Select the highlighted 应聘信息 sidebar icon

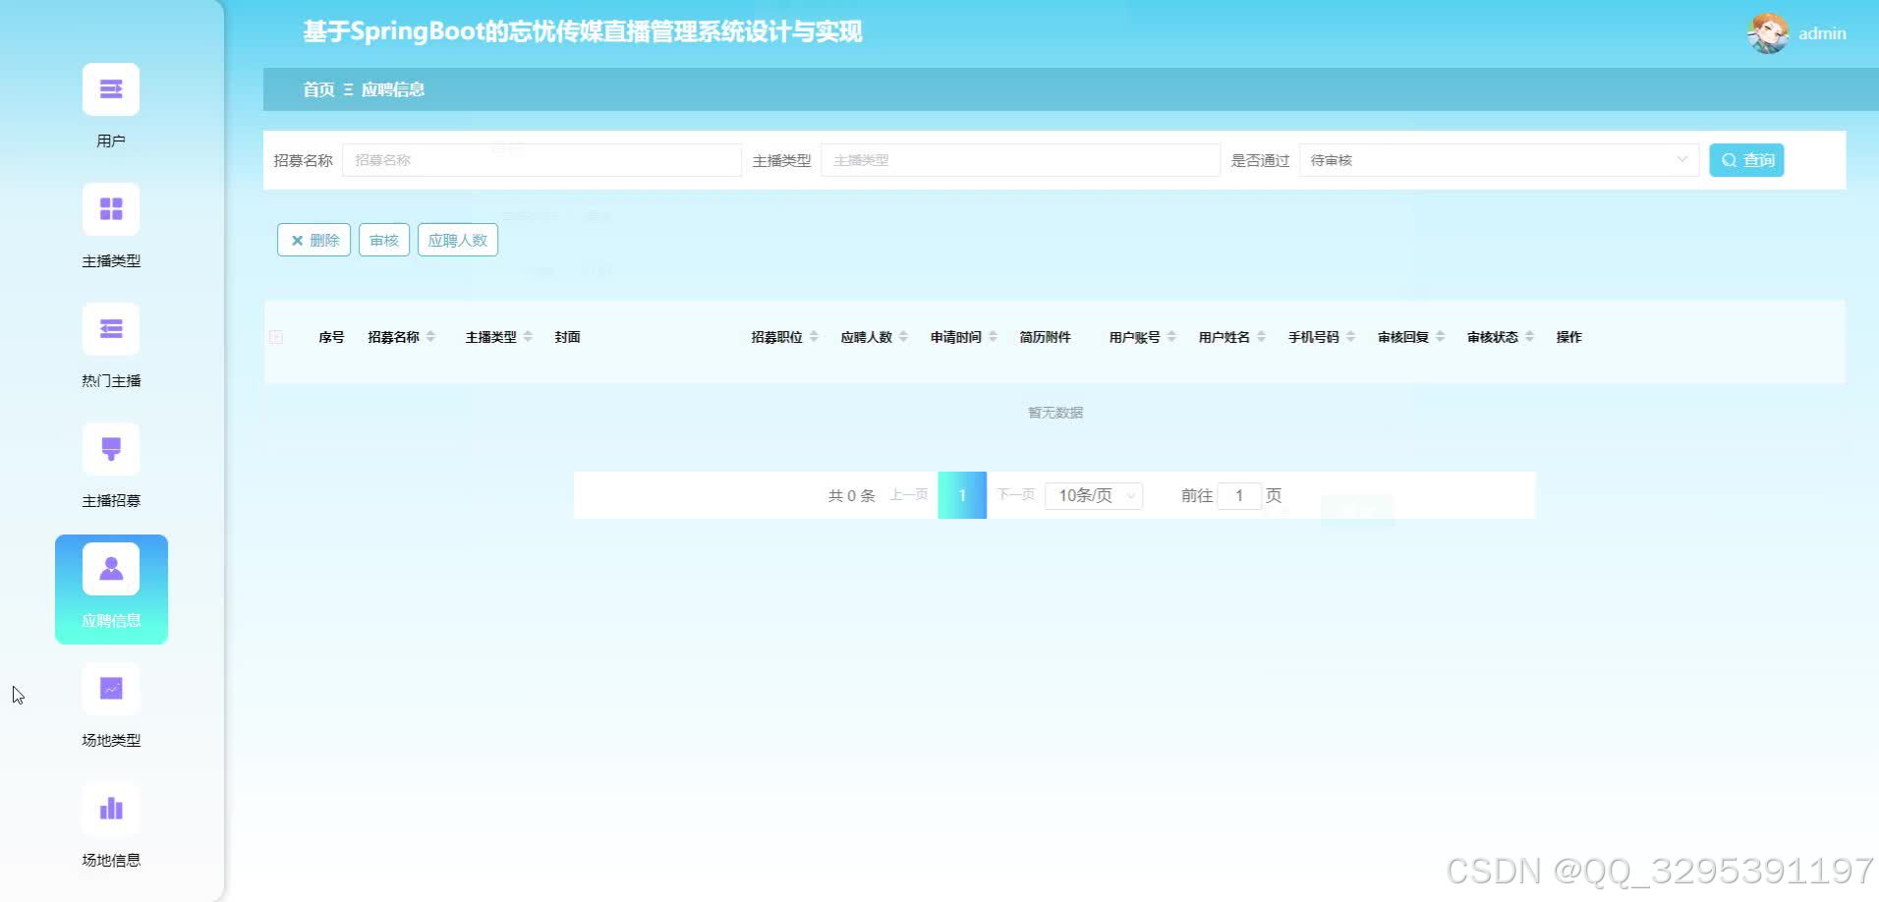pos(111,568)
